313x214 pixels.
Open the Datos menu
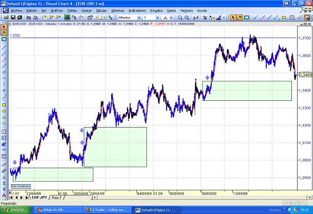coord(172,11)
